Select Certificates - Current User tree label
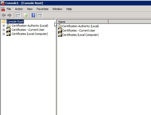151x115 pixels. coord(28,30)
